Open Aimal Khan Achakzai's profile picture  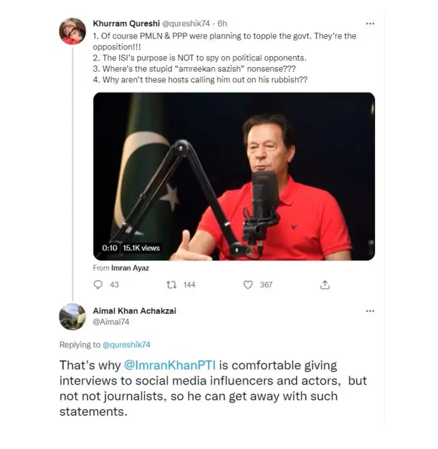72,317
